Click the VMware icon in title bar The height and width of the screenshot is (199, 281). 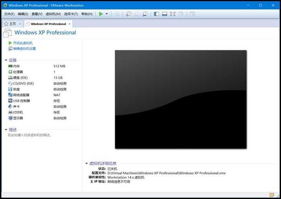[5, 5]
